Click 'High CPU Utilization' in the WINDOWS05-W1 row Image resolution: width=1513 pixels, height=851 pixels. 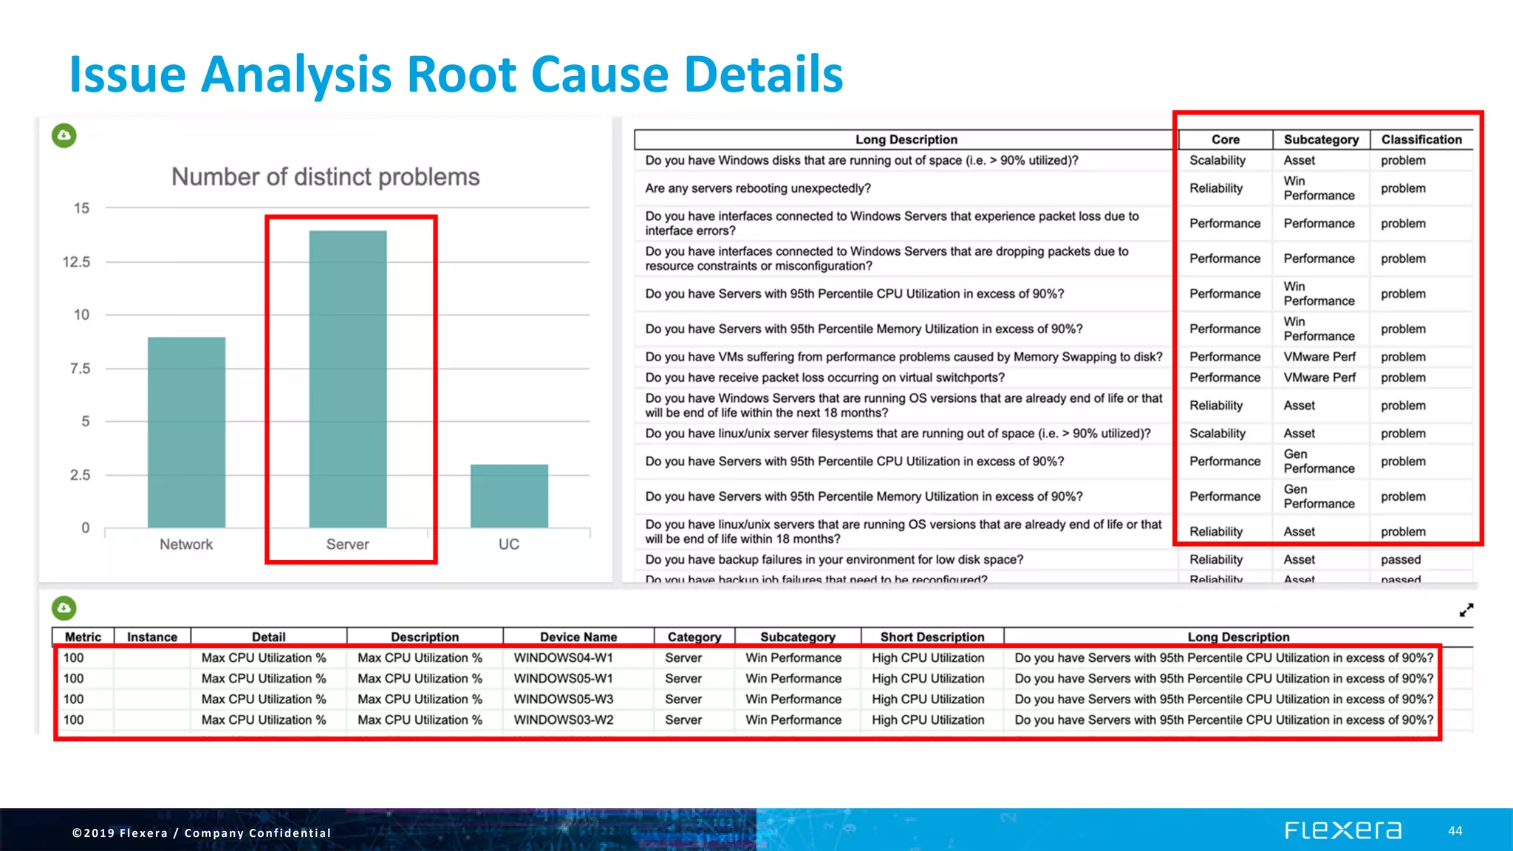[x=928, y=678]
